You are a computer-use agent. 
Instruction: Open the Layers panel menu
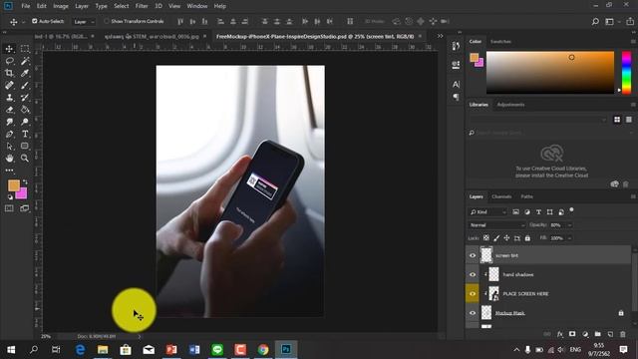click(x=633, y=196)
